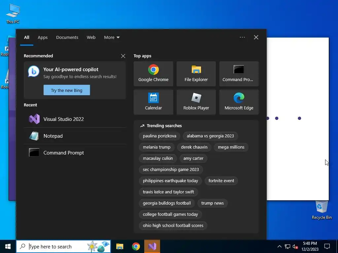Expand the More dropdown
338x253 pixels.
tap(112, 38)
